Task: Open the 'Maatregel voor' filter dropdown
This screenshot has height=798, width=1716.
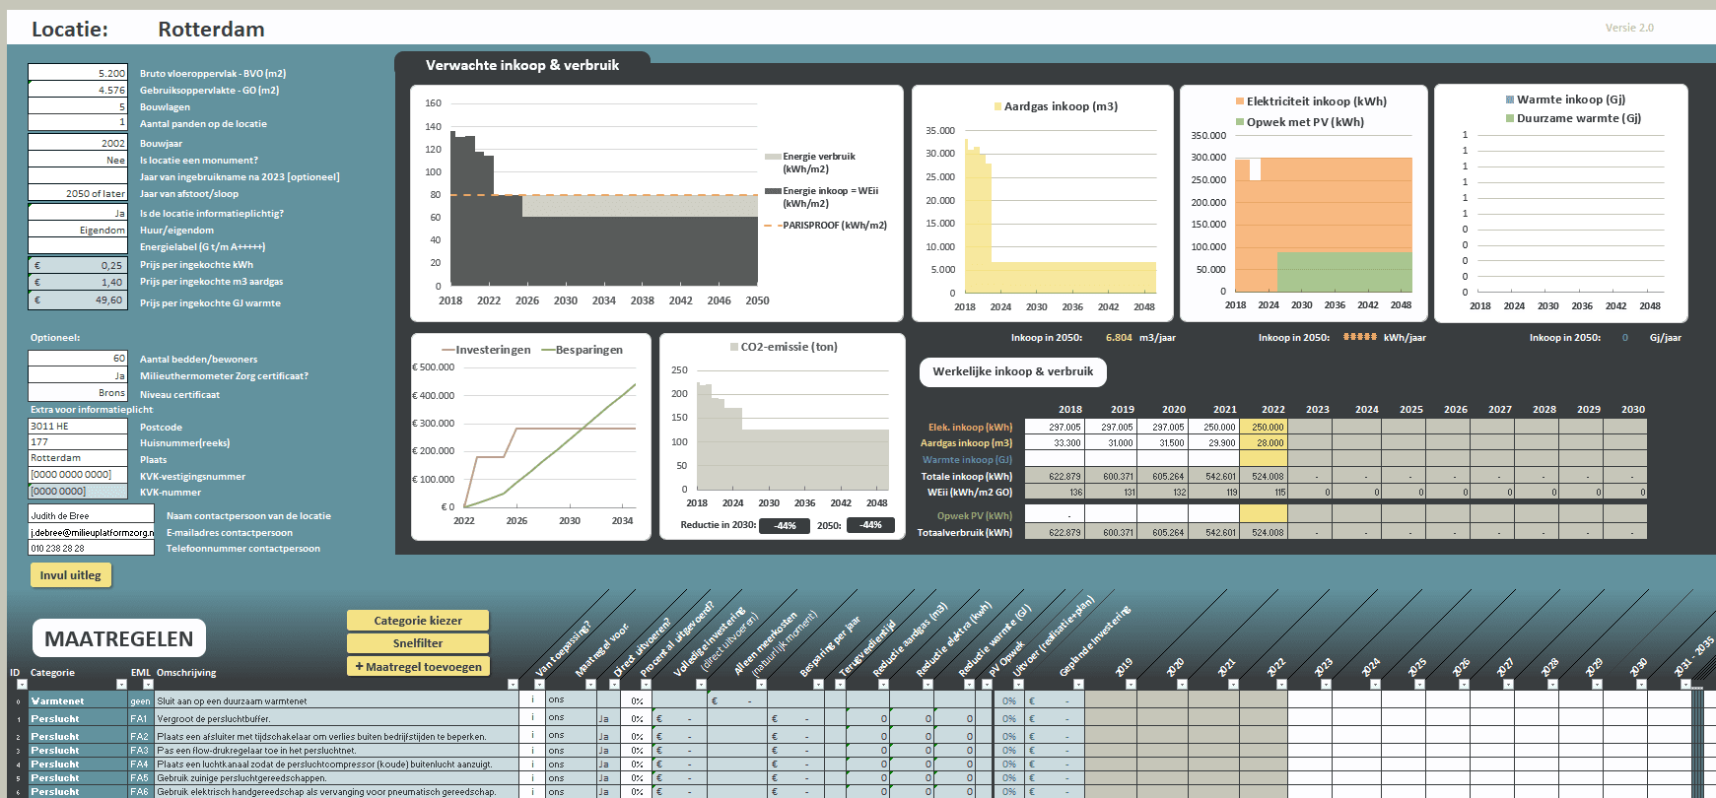Action: coord(589,684)
